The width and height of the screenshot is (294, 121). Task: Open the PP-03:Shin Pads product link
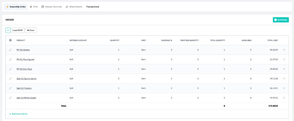tap(24, 69)
